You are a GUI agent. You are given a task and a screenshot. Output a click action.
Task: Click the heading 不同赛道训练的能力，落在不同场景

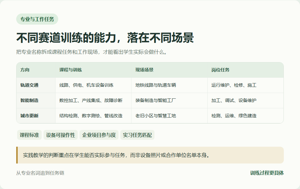coord(105,38)
